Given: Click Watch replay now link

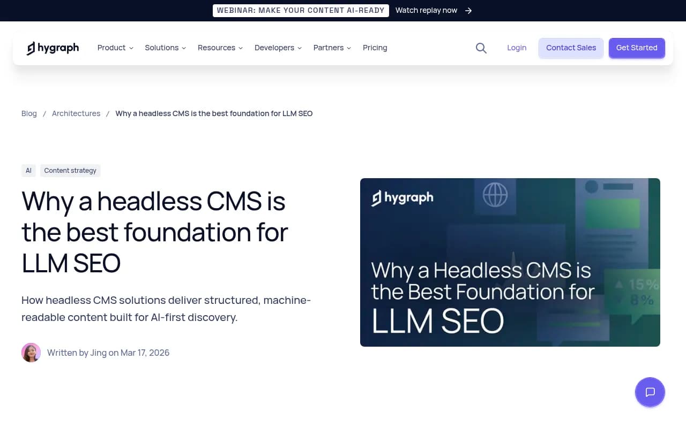Looking at the screenshot, I should click(426, 11).
